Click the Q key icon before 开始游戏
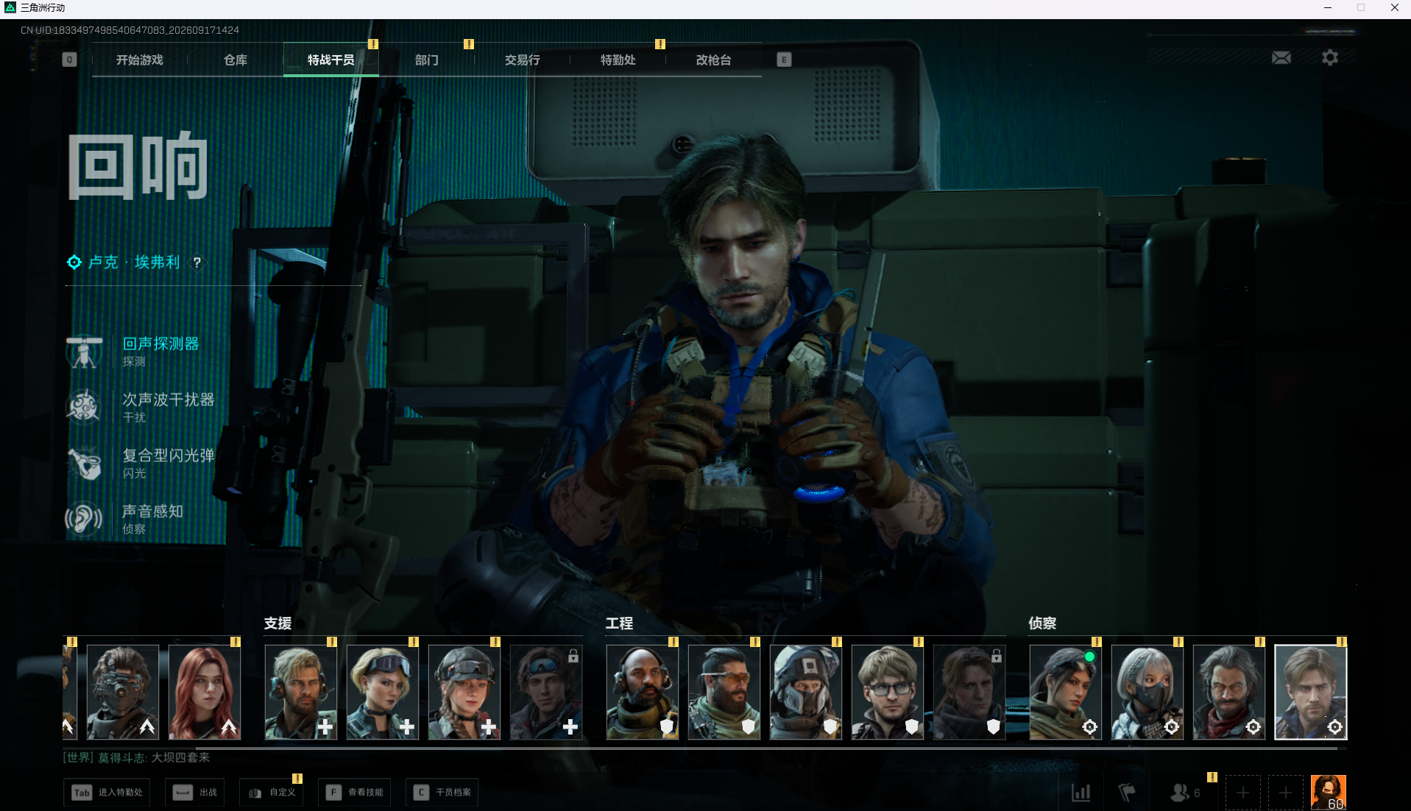The width and height of the screenshot is (1411, 811). click(x=69, y=60)
